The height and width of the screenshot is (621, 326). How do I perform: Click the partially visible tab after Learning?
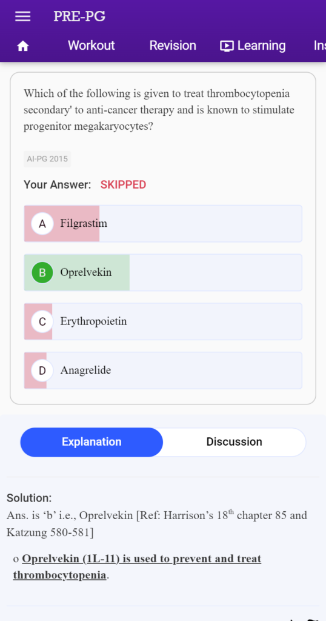(320, 45)
